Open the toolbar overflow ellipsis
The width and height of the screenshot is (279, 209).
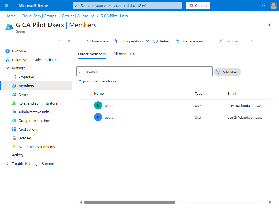pyautogui.click(x=251, y=41)
